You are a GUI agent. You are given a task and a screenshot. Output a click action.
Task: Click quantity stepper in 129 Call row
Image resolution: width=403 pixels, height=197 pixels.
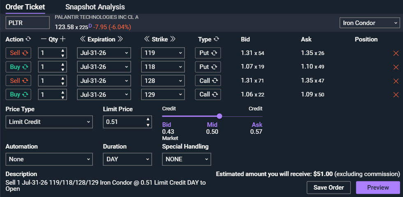pyautogui.click(x=53, y=94)
